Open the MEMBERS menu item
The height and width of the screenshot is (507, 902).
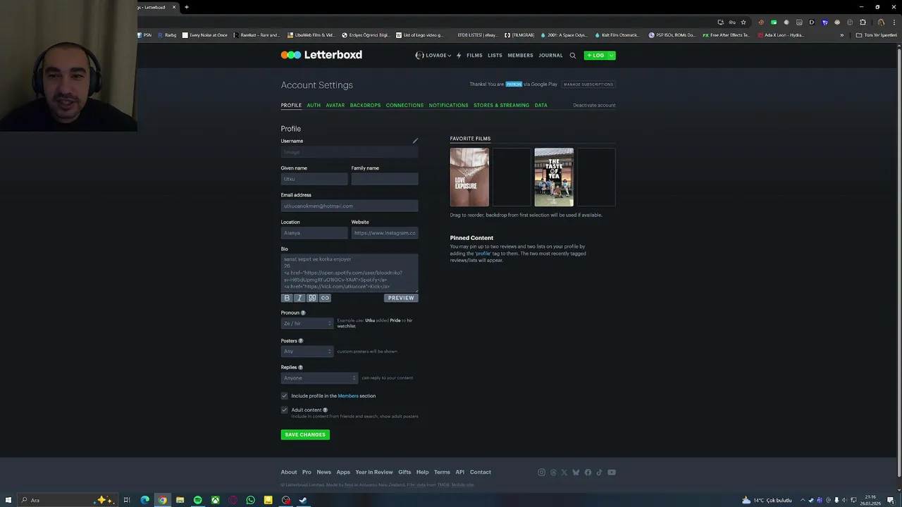click(x=520, y=55)
